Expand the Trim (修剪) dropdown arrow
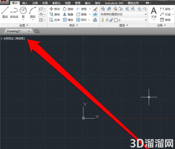This screenshot has width=175, height=149. point(90,9)
